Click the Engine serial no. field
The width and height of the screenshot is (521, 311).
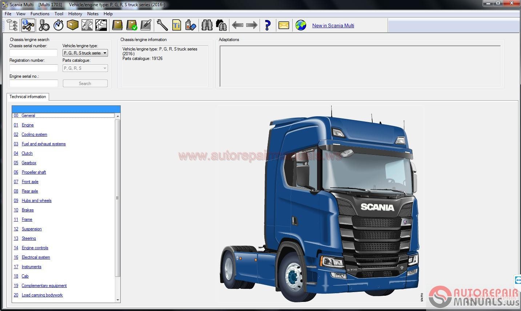[33, 84]
